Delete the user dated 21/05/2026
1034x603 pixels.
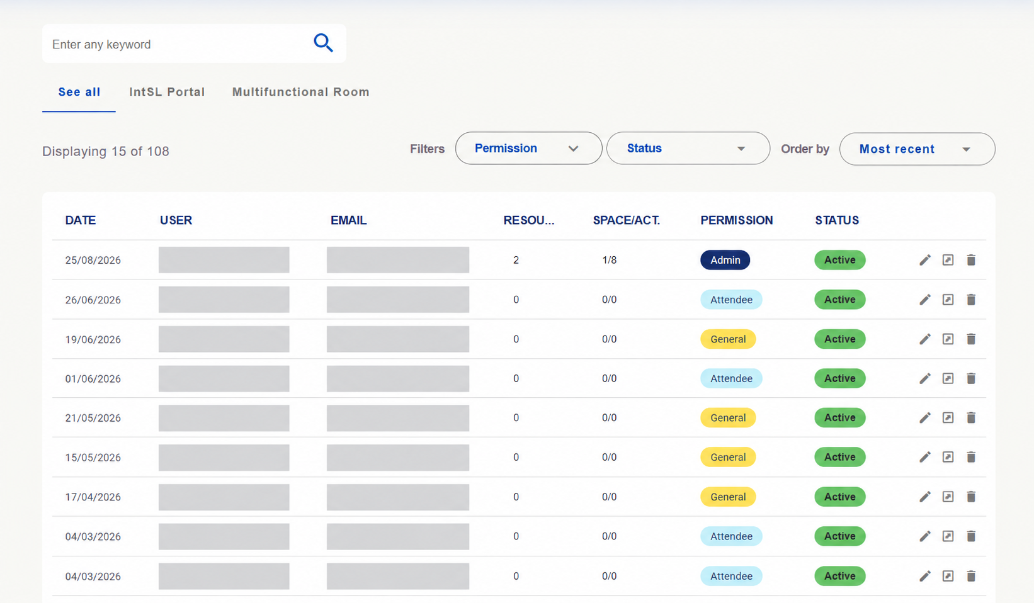pos(971,418)
